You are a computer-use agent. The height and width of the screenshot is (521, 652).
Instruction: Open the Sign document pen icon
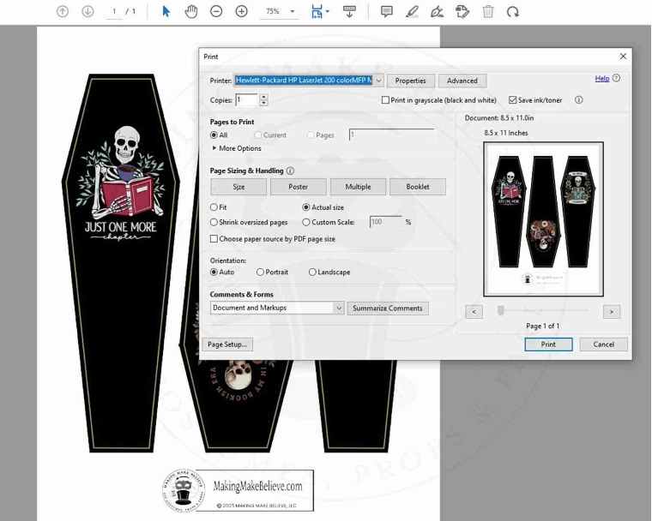[437, 11]
